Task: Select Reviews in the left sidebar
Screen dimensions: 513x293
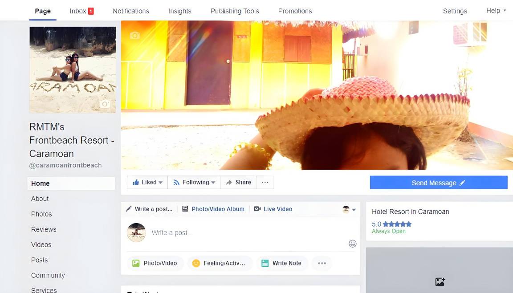Action: pos(44,229)
